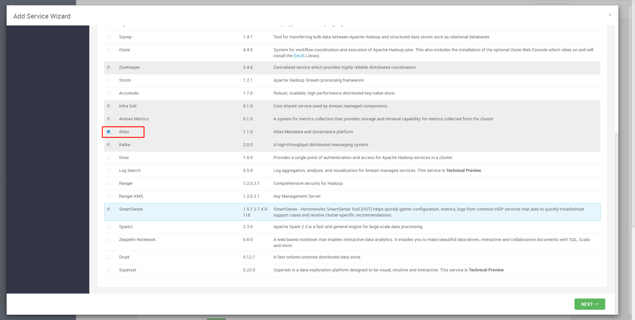Screen dimensions: 635x320
Task: Toggle the Ambari Metrics checkbox
Action: (x=109, y=119)
